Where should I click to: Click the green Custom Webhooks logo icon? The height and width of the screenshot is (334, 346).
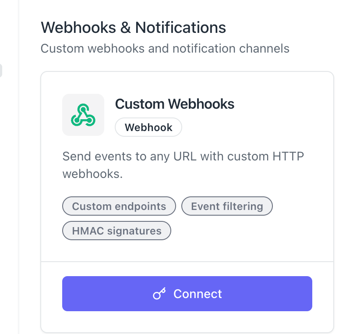click(x=83, y=115)
